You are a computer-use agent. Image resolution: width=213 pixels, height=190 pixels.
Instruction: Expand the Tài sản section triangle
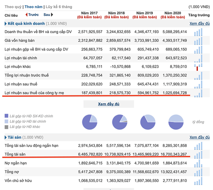pos(6,138)
